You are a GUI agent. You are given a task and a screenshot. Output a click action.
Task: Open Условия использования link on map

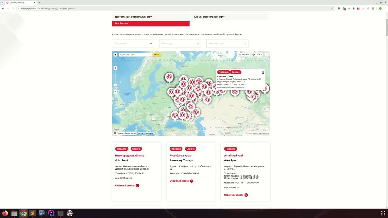tap(260, 134)
